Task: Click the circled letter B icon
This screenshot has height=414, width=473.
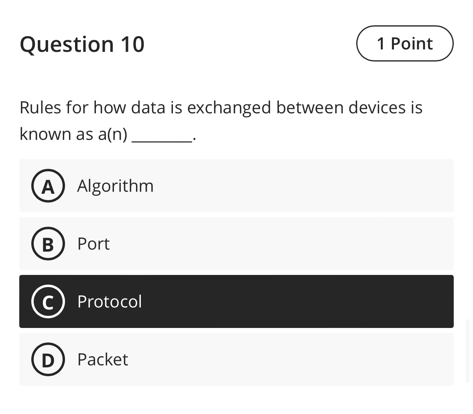Action: point(48,244)
